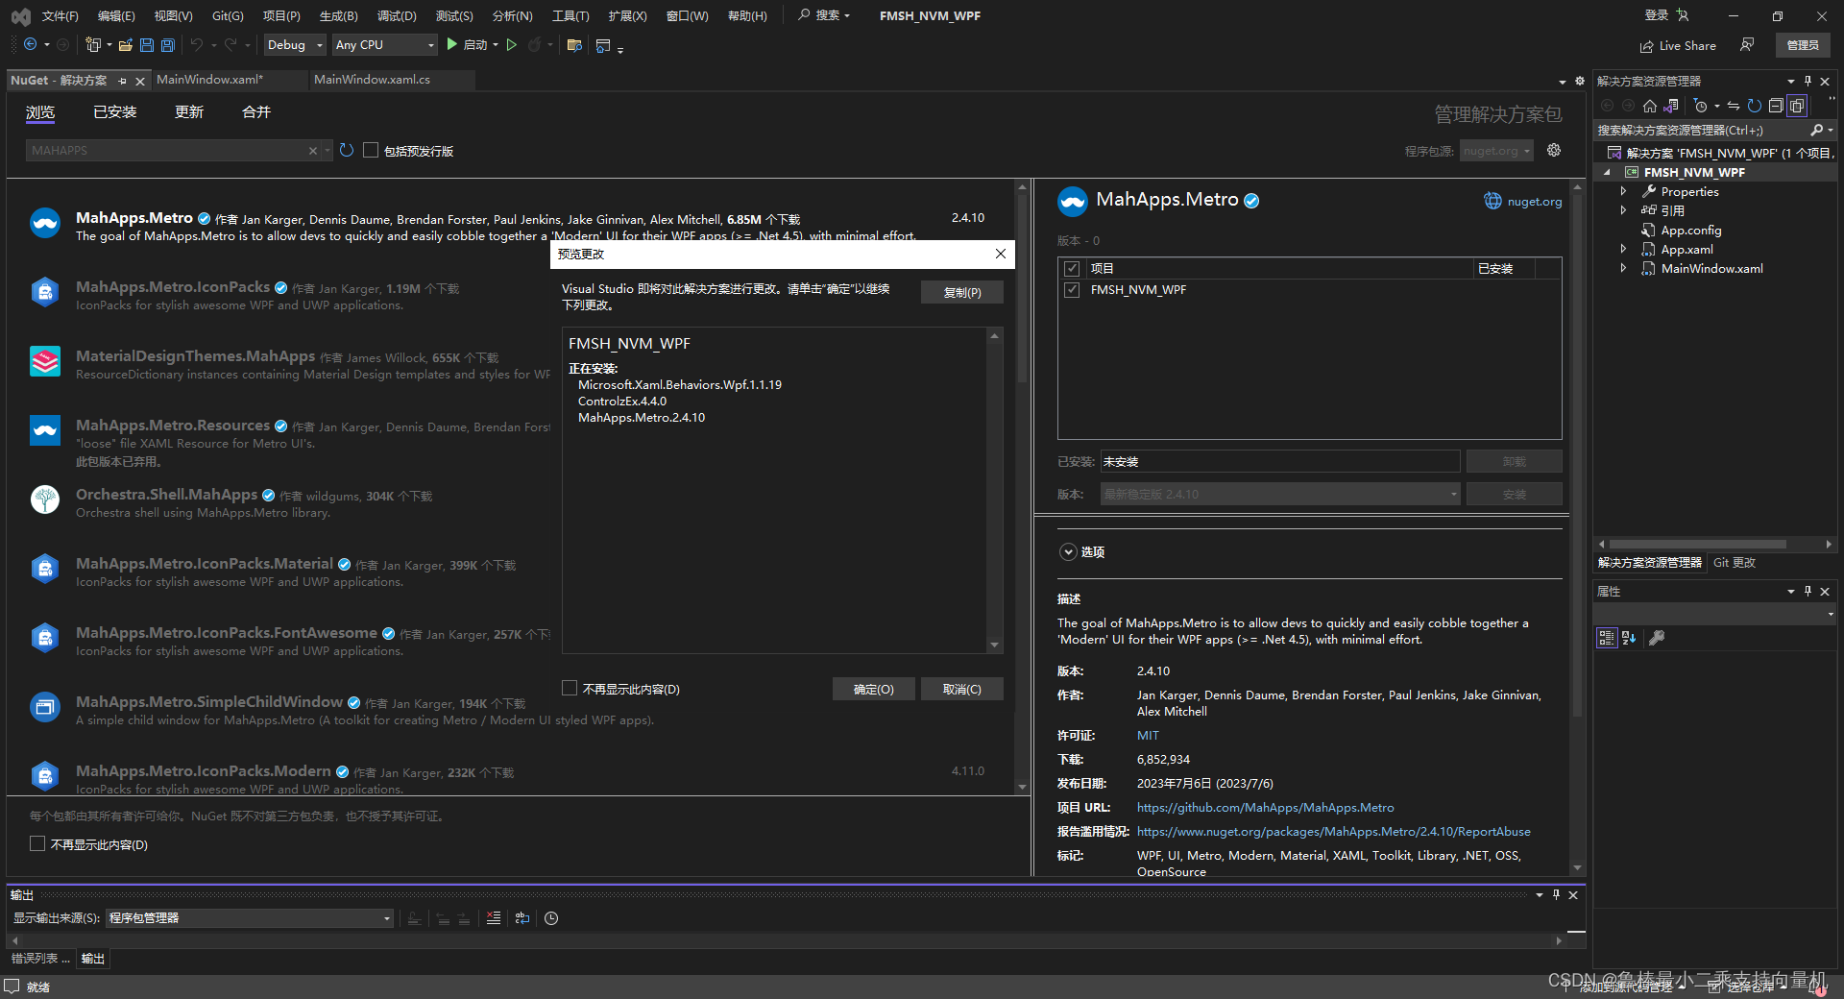Click Live Share button
Image resolution: width=1844 pixels, height=999 pixels.
pos(1678,45)
